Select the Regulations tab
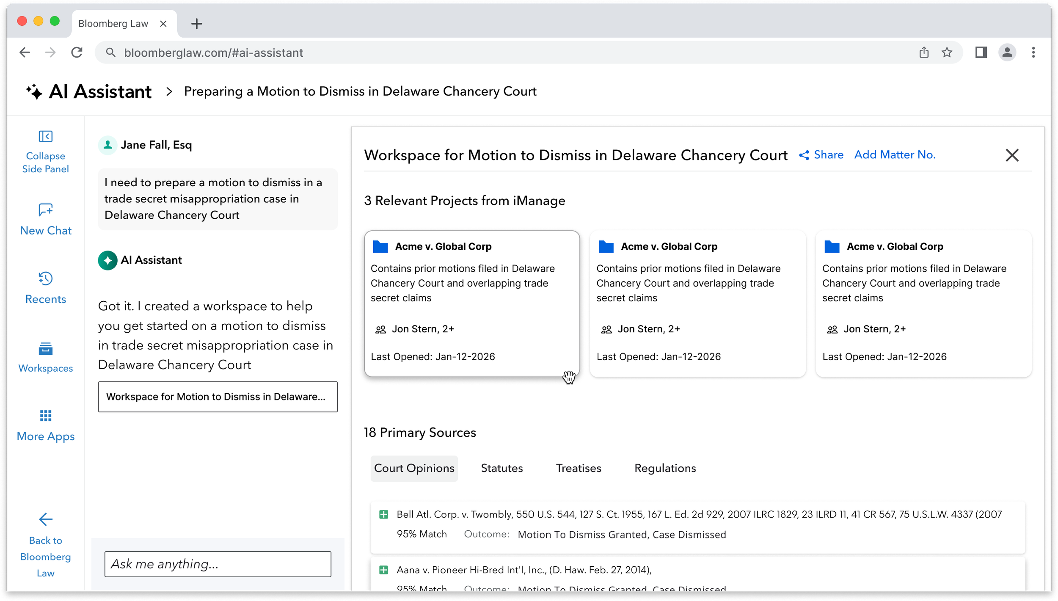The image size is (1058, 601). pyautogui.click(x=665, y=468)
